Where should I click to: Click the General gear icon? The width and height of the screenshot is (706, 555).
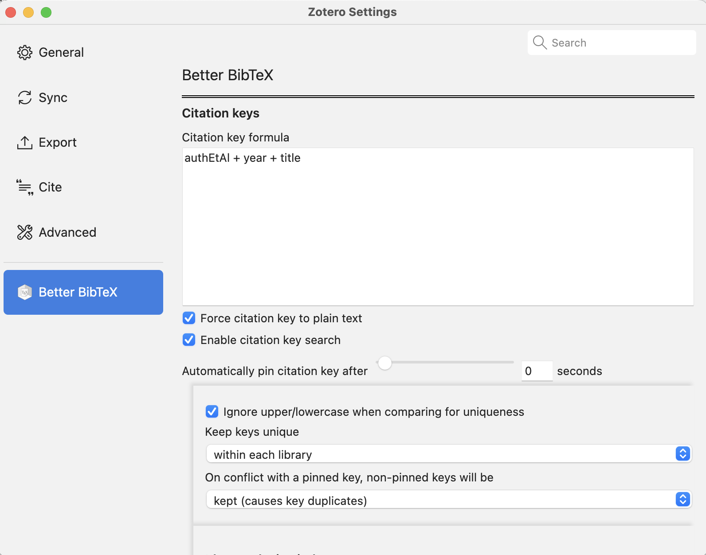click(25, 53)
